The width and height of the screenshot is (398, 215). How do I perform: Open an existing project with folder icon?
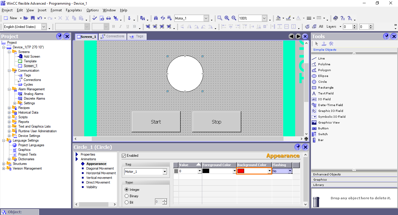coord(26,18)
